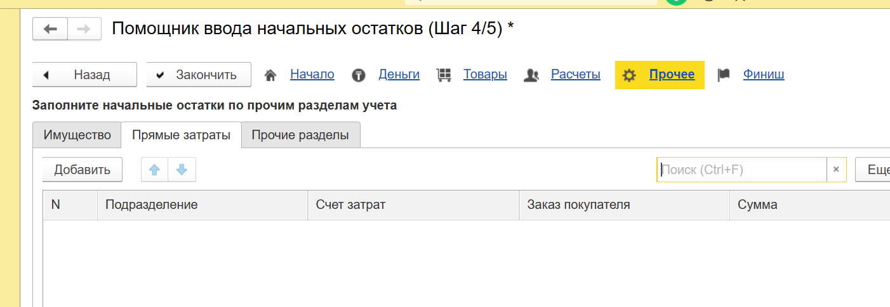Click the gear icon beside Прочее
The image size is (890, 307).
[x=629, y=75]
